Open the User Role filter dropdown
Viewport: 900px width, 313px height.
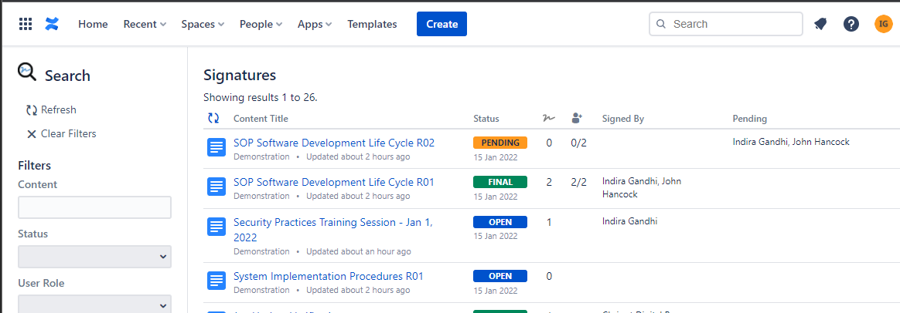[x=94, y=304]
